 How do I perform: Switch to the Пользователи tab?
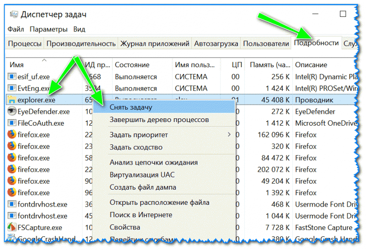tap(266, 43)
